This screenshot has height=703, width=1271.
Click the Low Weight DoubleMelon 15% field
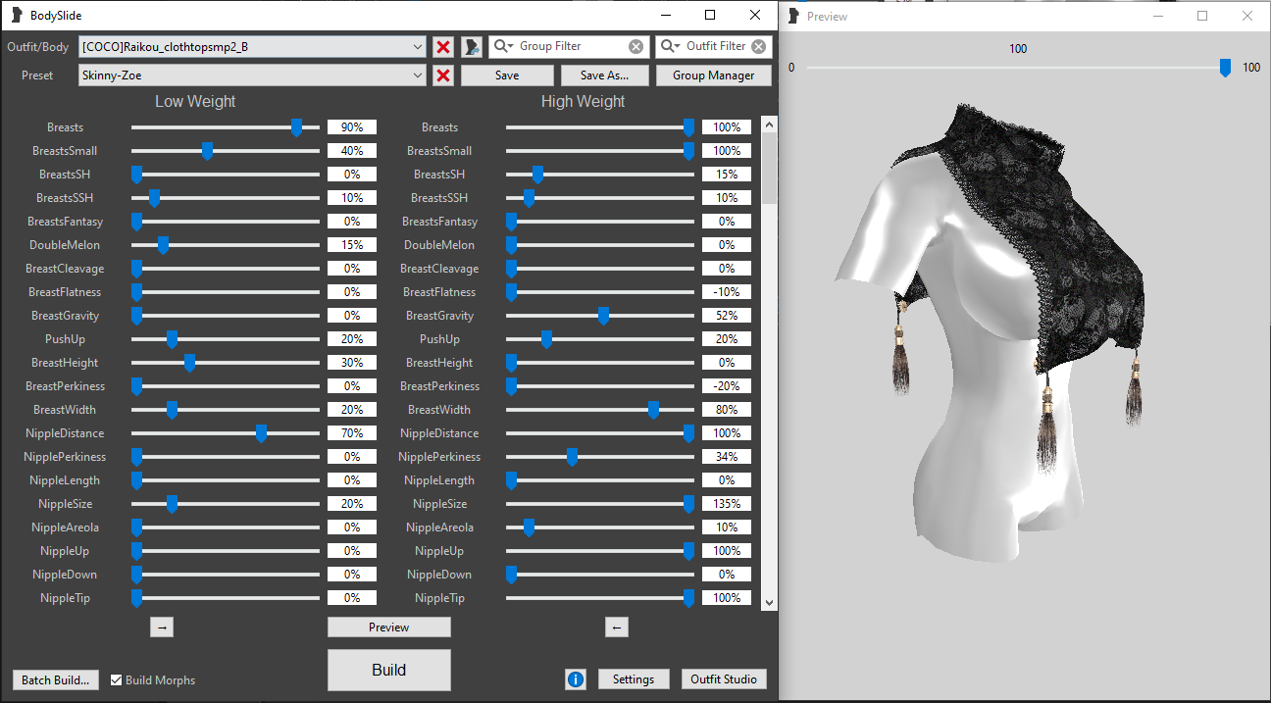click(x=352, y=245)
